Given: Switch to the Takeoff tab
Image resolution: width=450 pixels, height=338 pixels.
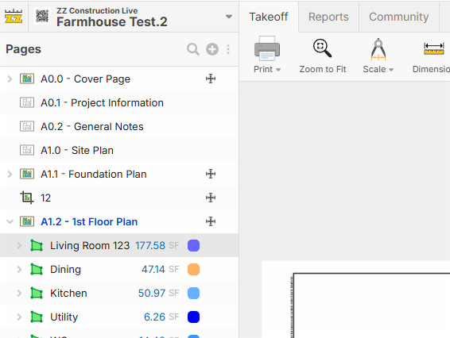Looking at the screenshot, I should coord(269,17).
